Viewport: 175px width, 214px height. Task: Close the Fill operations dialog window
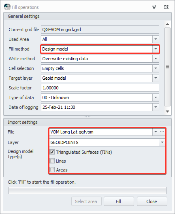pos(166,7)
